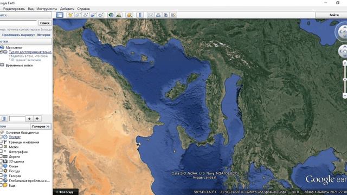
Task: Click the Print toolbar icon
Action: point(158,15)
